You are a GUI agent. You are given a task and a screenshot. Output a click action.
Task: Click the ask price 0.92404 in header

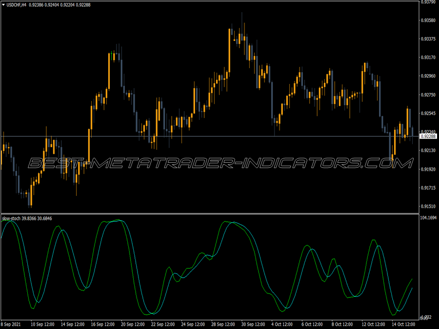(51, 5)
